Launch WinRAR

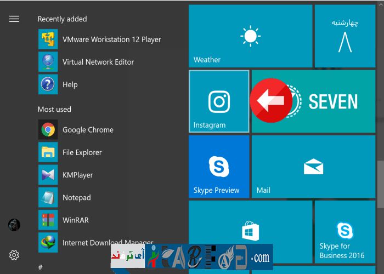75,220
